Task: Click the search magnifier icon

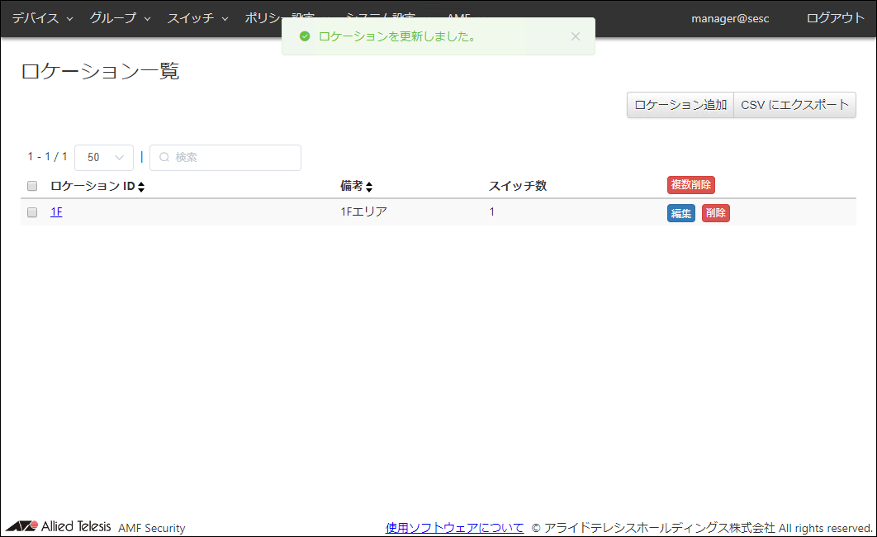Action: click(x=164, y=157)
